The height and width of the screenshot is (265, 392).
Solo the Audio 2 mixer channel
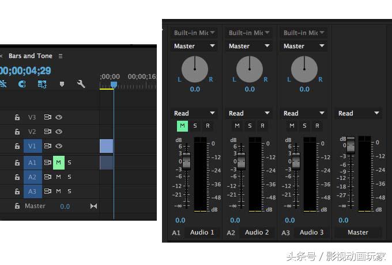click(250, 126)
